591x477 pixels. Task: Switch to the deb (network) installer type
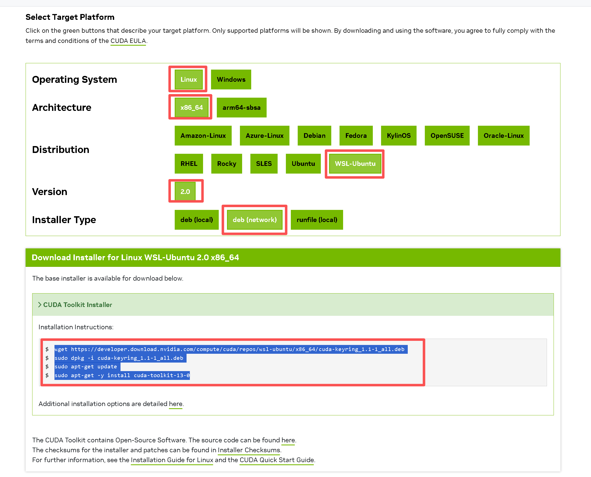[255, 220]
